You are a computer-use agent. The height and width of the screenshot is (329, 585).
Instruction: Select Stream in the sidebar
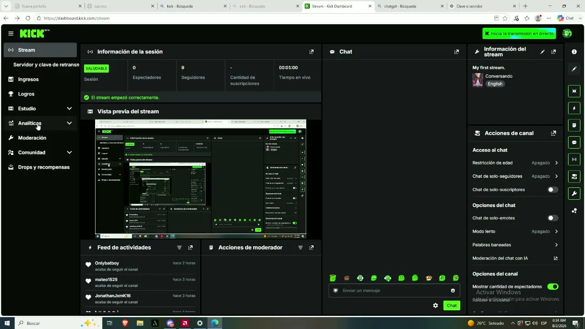click(x=40, y=50)
